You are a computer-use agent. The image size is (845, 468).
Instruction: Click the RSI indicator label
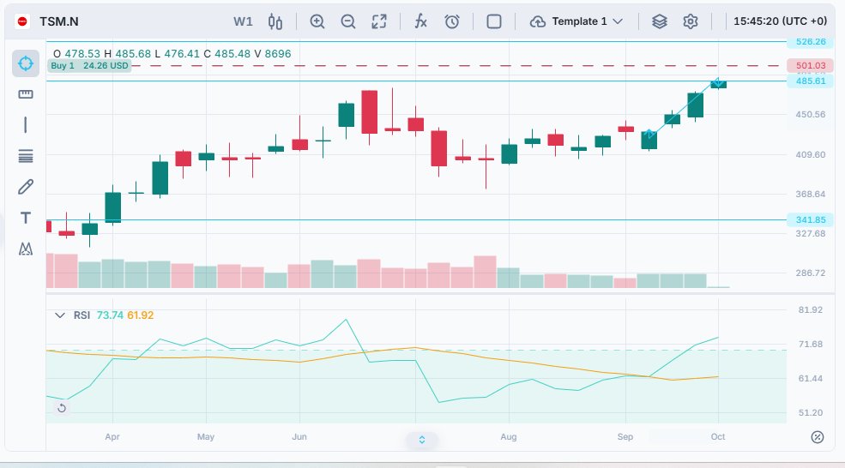click(81, 315)
